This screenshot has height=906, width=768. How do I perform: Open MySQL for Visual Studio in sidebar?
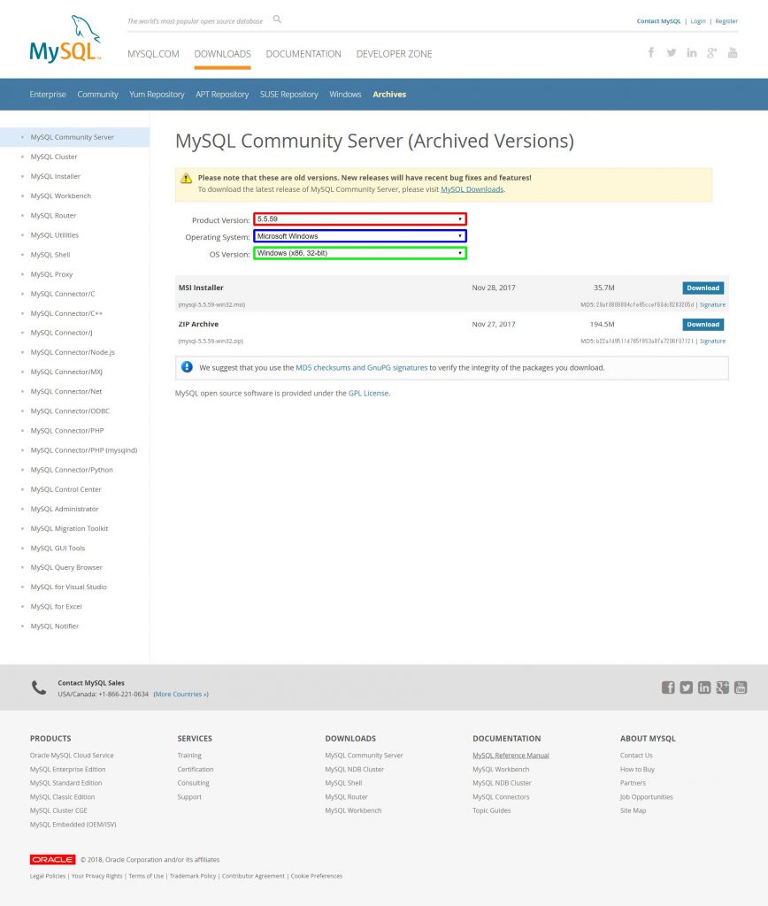[69, 587]
